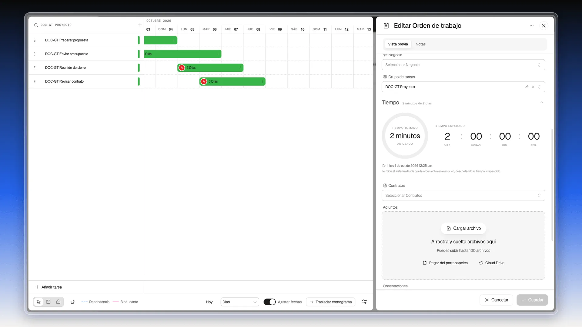Click the drag handle of DOC-GT Reunión de cierre
This screenshot has height=327, width=582.
pyautogui.click(x=35, y=68)
